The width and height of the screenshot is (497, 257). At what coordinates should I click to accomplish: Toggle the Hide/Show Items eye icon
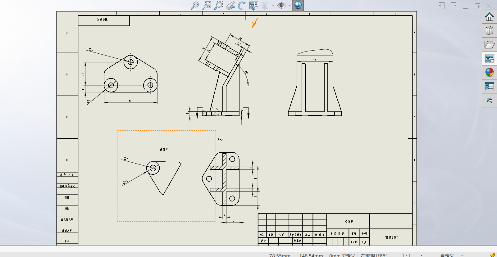pyautogui.click(x=281, y=5)
